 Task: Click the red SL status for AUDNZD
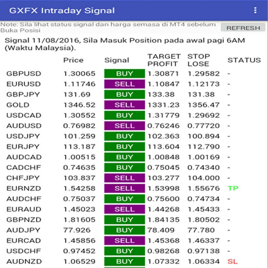pos(233,261)
